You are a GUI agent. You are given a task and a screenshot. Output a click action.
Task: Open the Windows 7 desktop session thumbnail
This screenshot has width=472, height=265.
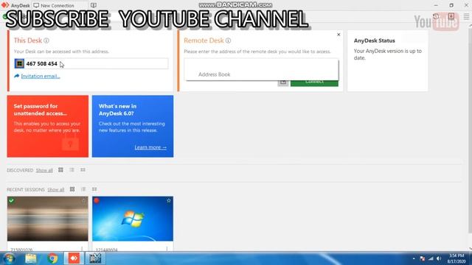coord(133,219)
